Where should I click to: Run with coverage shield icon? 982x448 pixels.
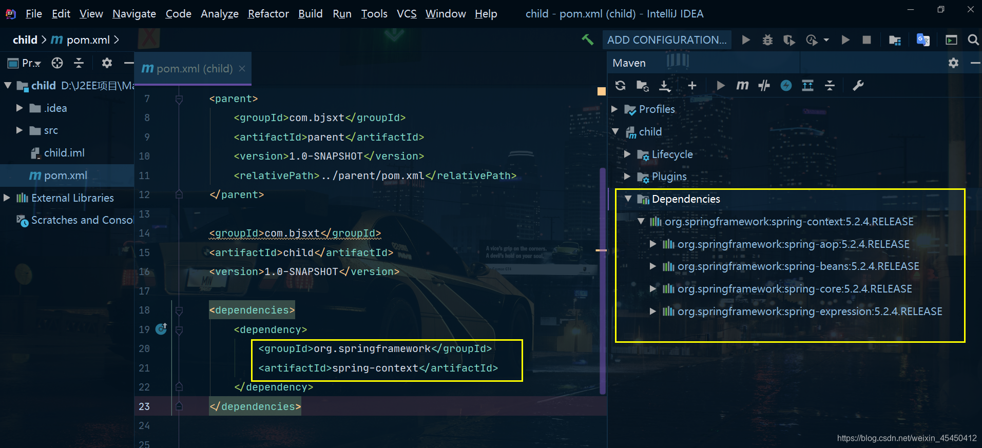[789, 40]
